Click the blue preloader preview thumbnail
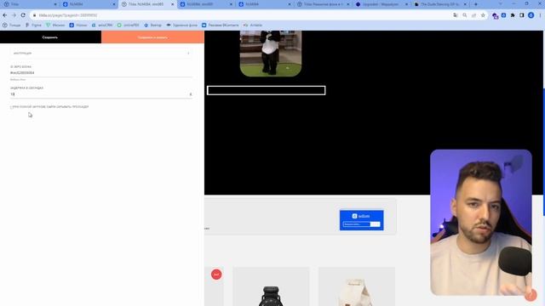Viewport: 545px width, 306px height. click(x=361, y=220)
